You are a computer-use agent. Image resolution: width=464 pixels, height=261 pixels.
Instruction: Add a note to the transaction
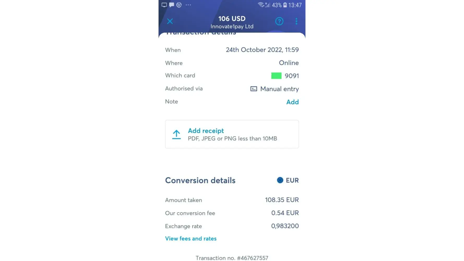(292, 102)
